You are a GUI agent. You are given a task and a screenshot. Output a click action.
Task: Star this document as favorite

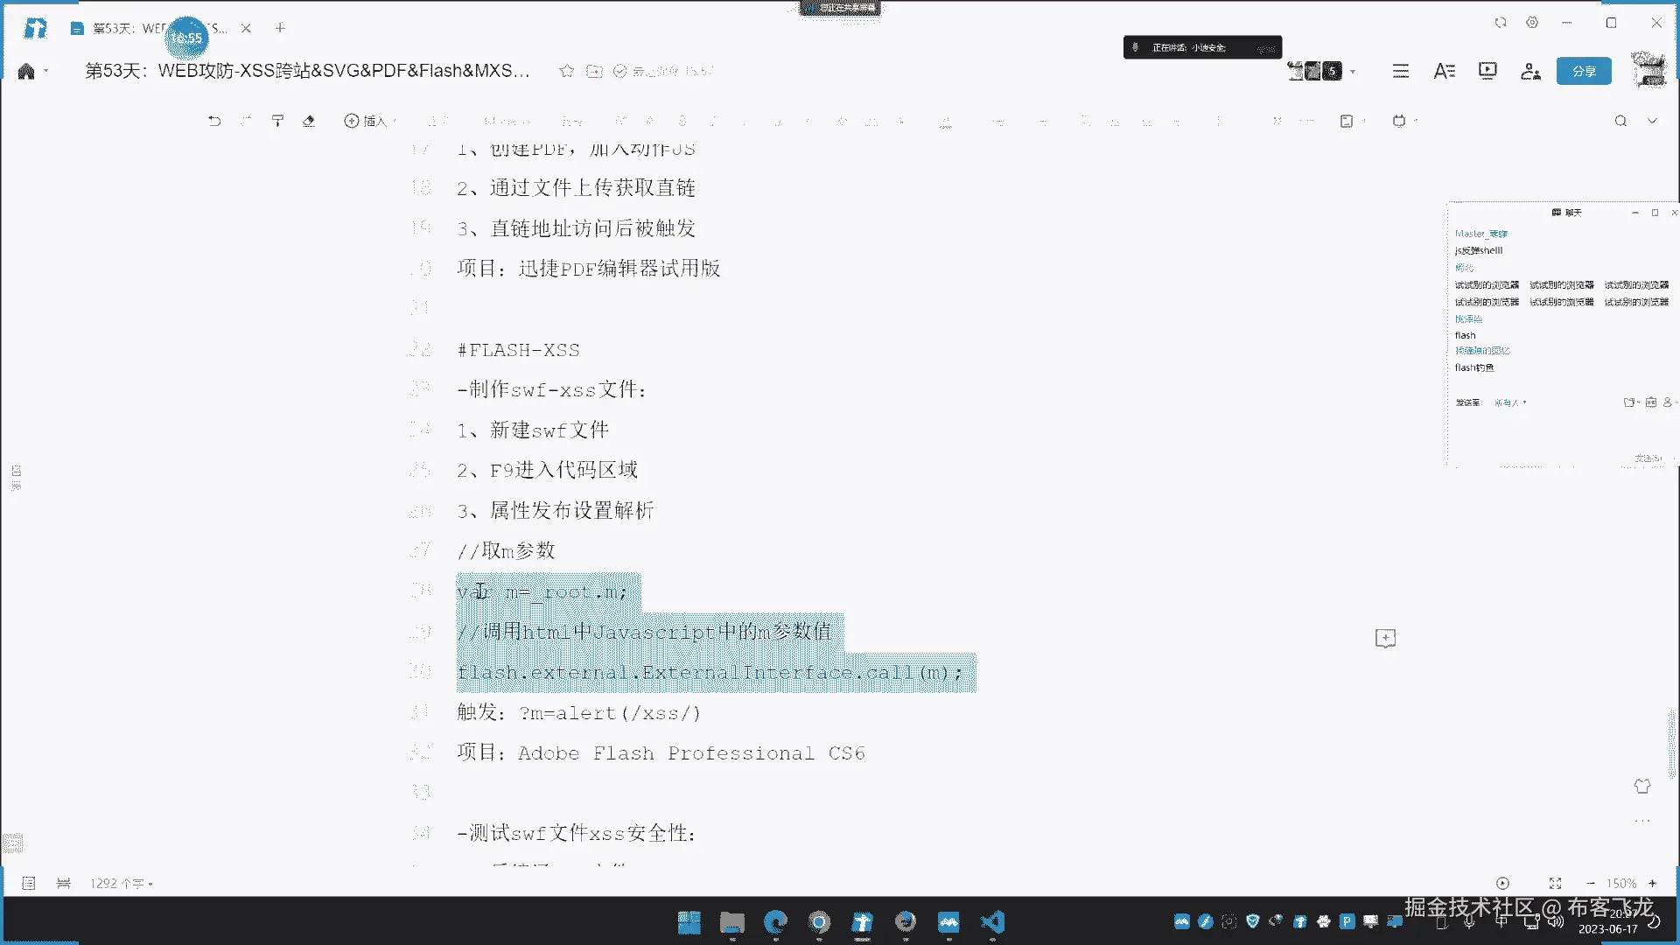coord(567,71)
